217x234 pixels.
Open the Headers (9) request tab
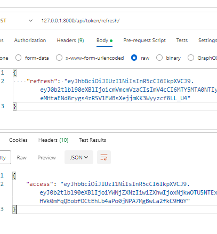pyautogui.click(x=70, y=41)
